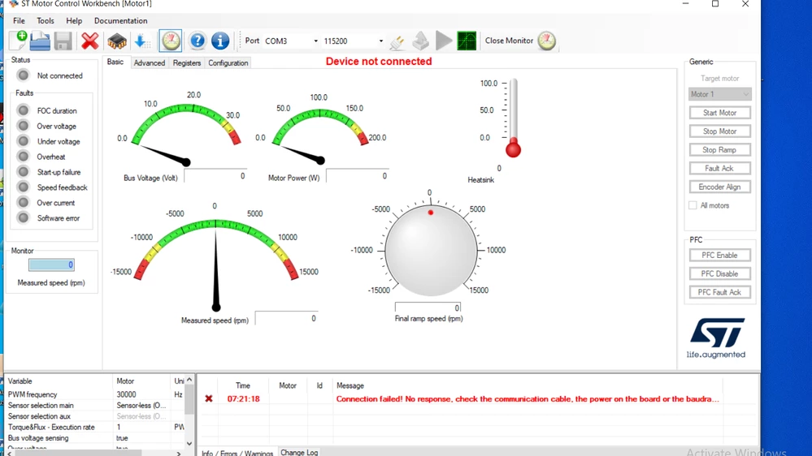This screenshot has width=812, height=456.
Task: Click the Start Motor button
Action: pyautogui.click(x=720, y=113)
